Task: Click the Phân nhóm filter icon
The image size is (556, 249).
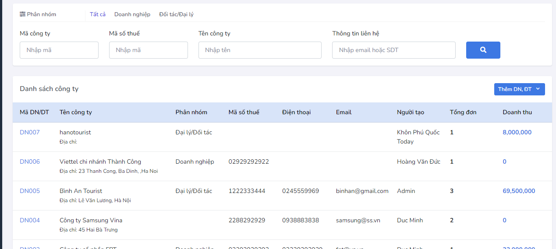Action: [23, 14]
